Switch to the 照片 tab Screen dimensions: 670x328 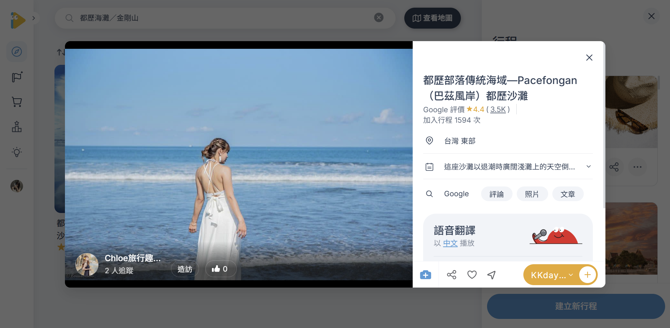click(x=532, y=194)
